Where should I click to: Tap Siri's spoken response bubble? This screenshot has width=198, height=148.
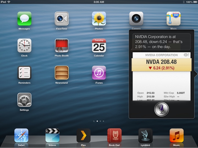coord(161,42)
